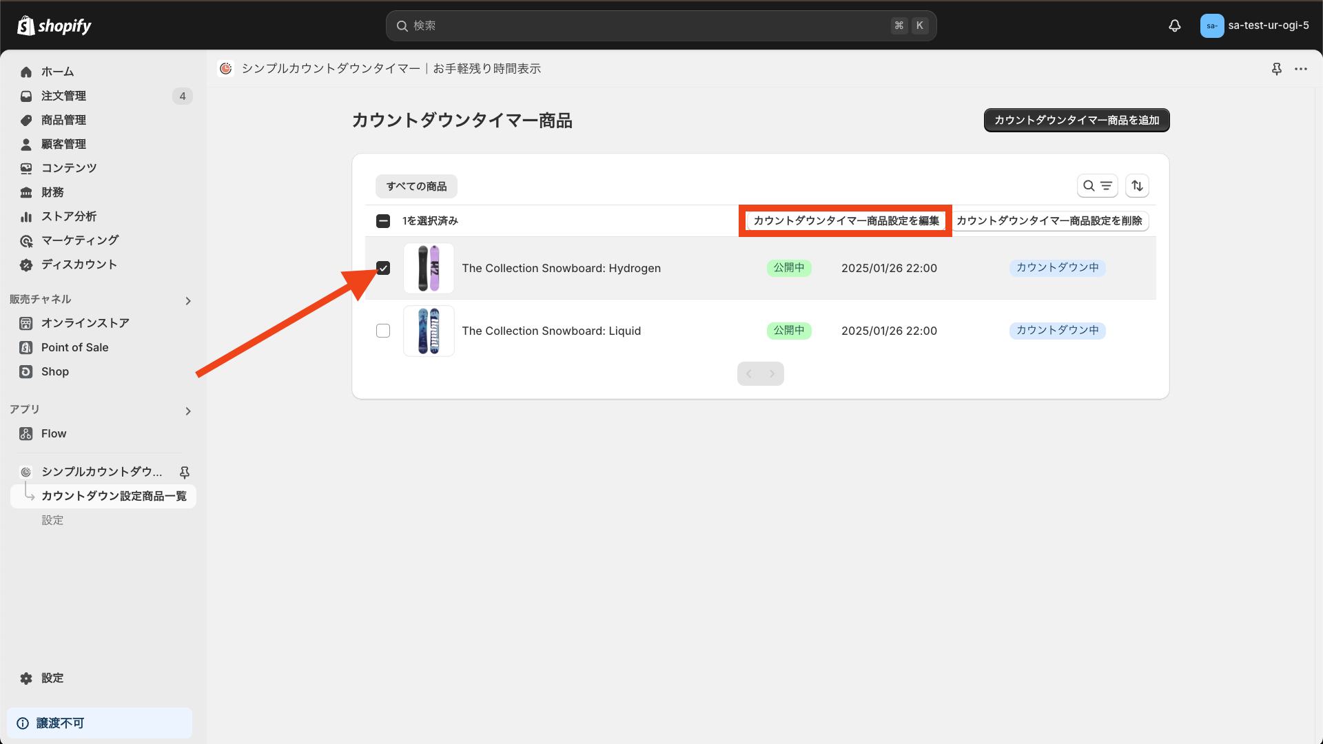Click the notification bell icon

pos(1174,25)
